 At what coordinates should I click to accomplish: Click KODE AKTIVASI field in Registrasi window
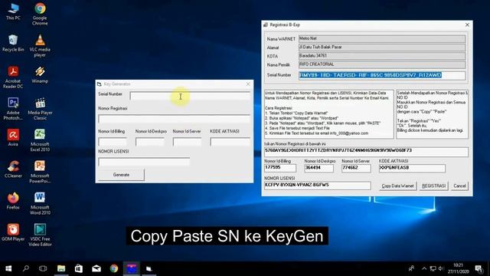point(412,168)
